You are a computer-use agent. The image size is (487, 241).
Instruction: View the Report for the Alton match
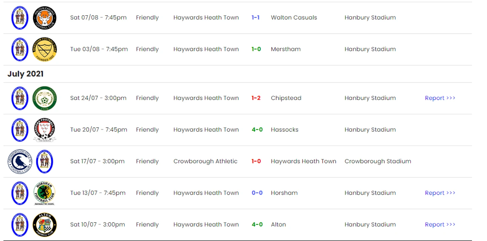(440, 224)
